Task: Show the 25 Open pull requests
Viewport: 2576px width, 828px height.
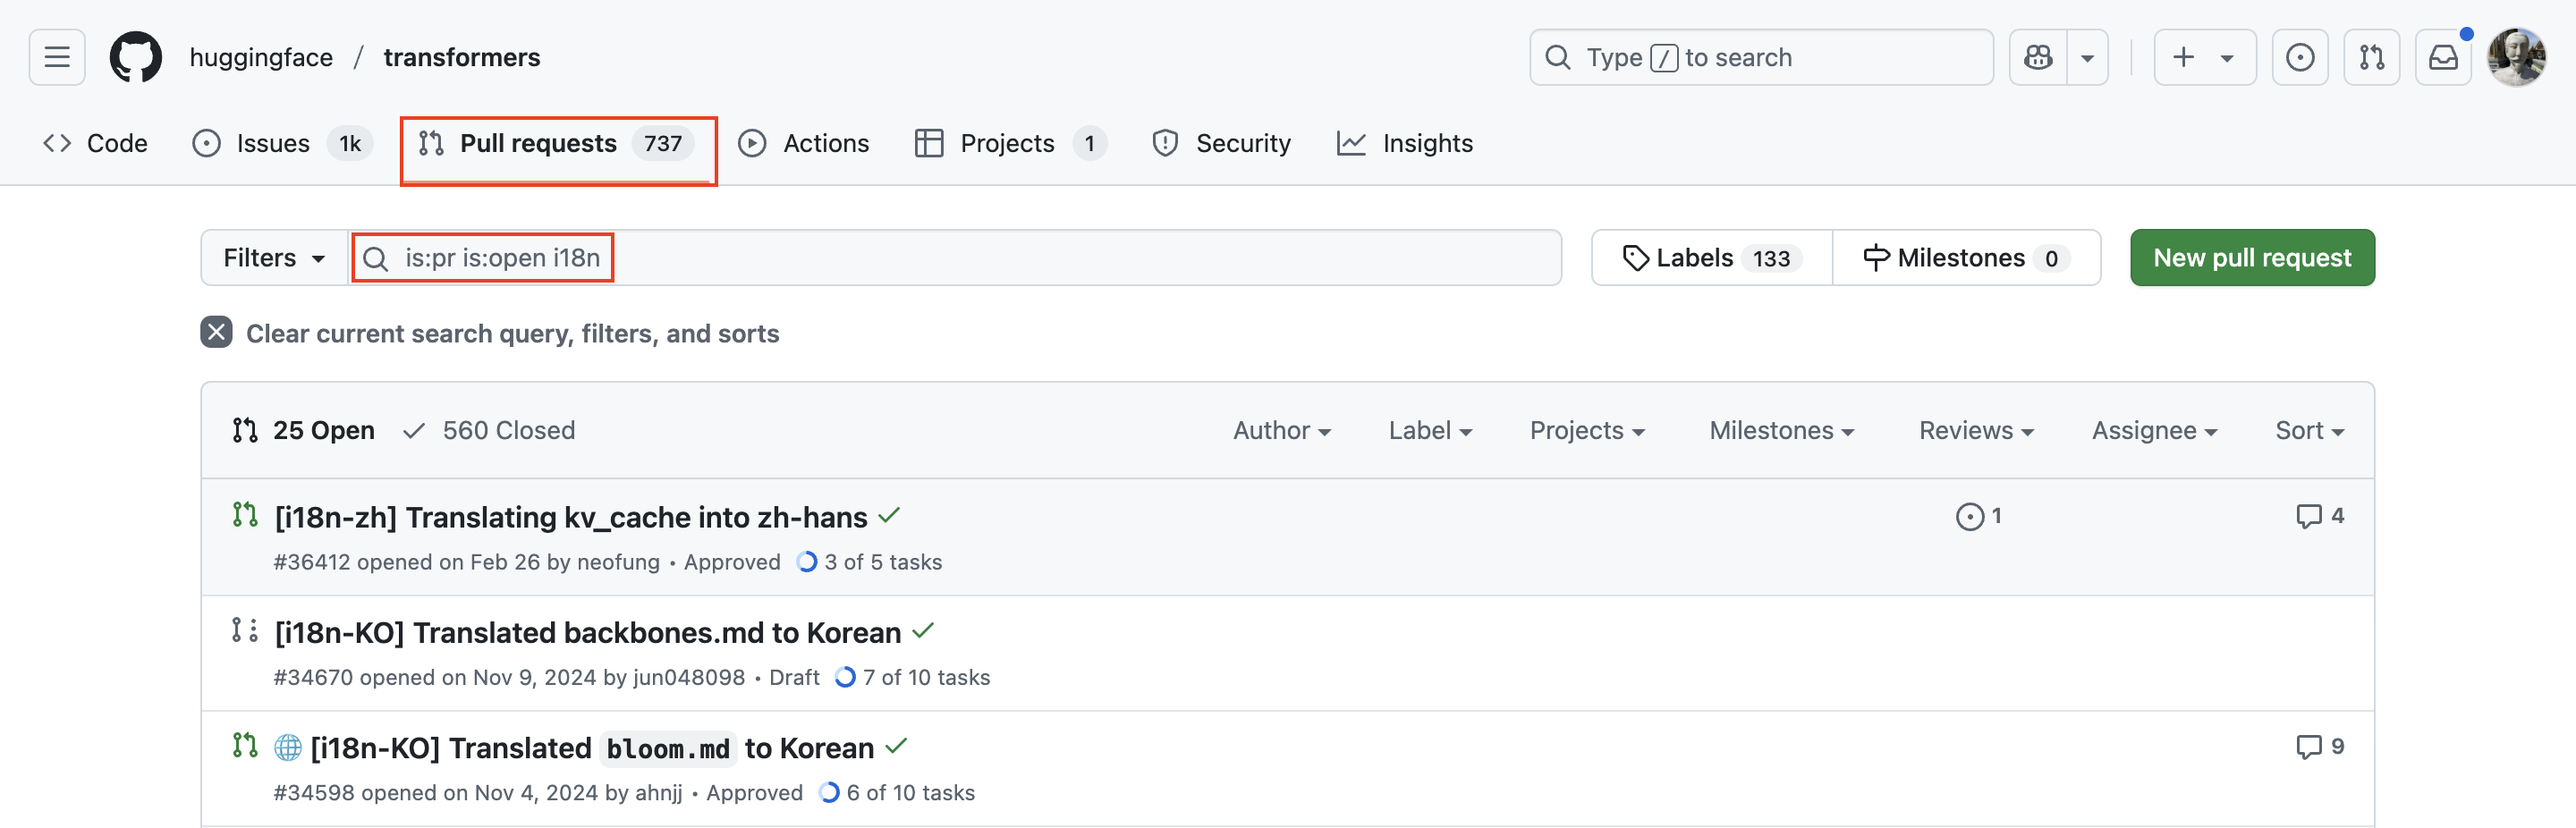Action: 303,430
